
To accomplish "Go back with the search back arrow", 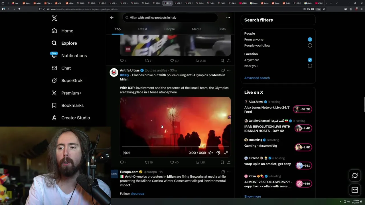I will coord(112,18).
